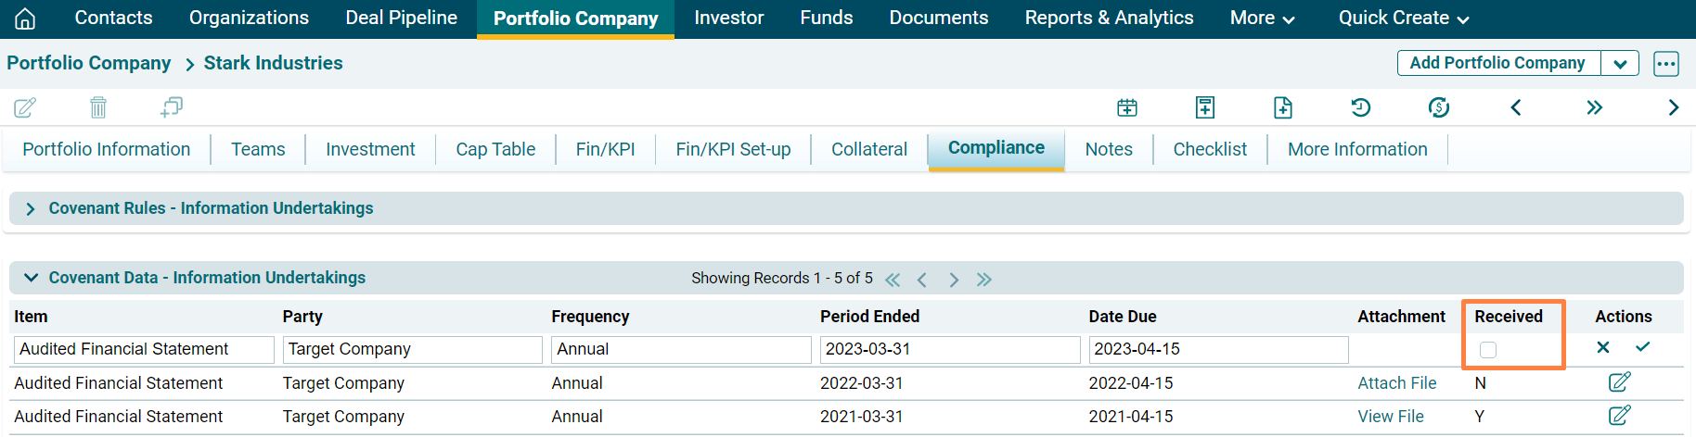The width and height of the screenshot is (1696, 437).
Task: Click the calendar add icon in toolbar
Action: 1127,107
